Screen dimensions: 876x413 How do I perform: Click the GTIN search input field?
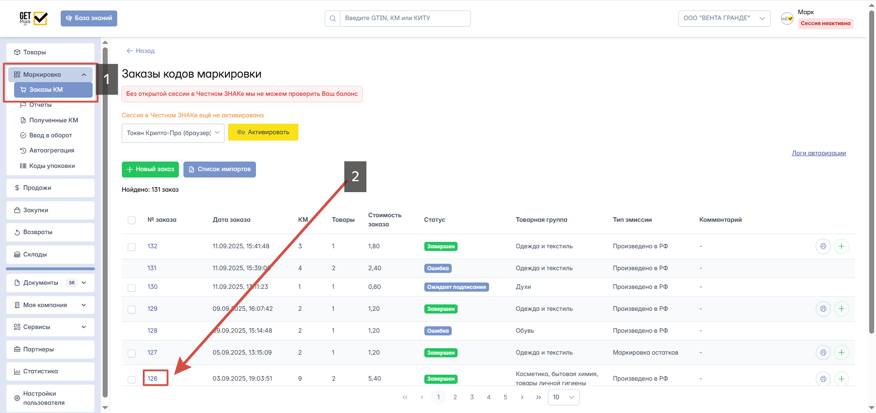(x=405, y=18)
